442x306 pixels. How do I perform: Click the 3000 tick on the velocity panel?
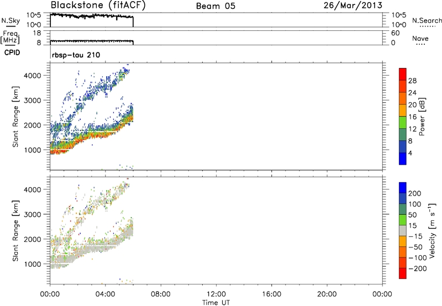[32, 214]
